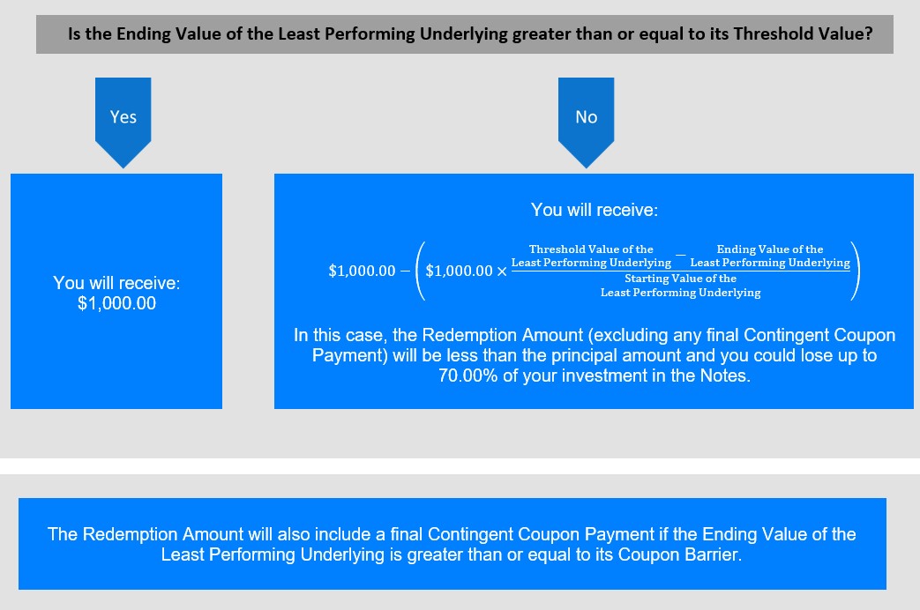Screen dimensions: 920x610
Task: Click the word 'Threshold Value?' in header
Action: coord(804,34)
